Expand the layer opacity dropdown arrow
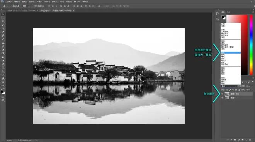The image size is (255, 142). [x=252, y=86]
